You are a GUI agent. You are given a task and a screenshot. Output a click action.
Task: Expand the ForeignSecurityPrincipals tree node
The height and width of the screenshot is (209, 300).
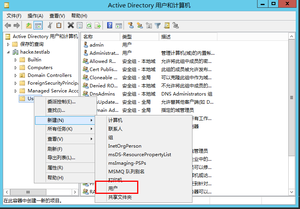tap(16, 84)
